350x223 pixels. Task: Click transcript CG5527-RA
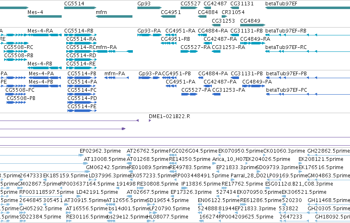(x=189, y=51)
